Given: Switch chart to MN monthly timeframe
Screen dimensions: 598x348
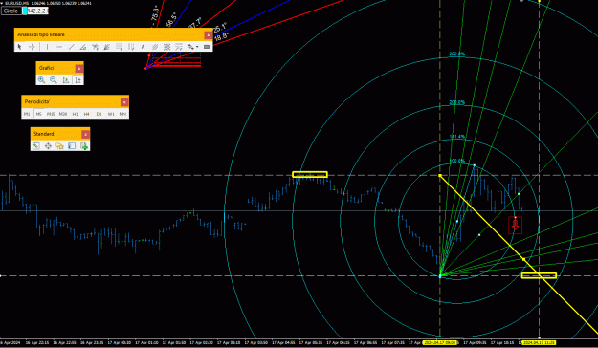Looking at the screenshot, I should tap(122, 114).
